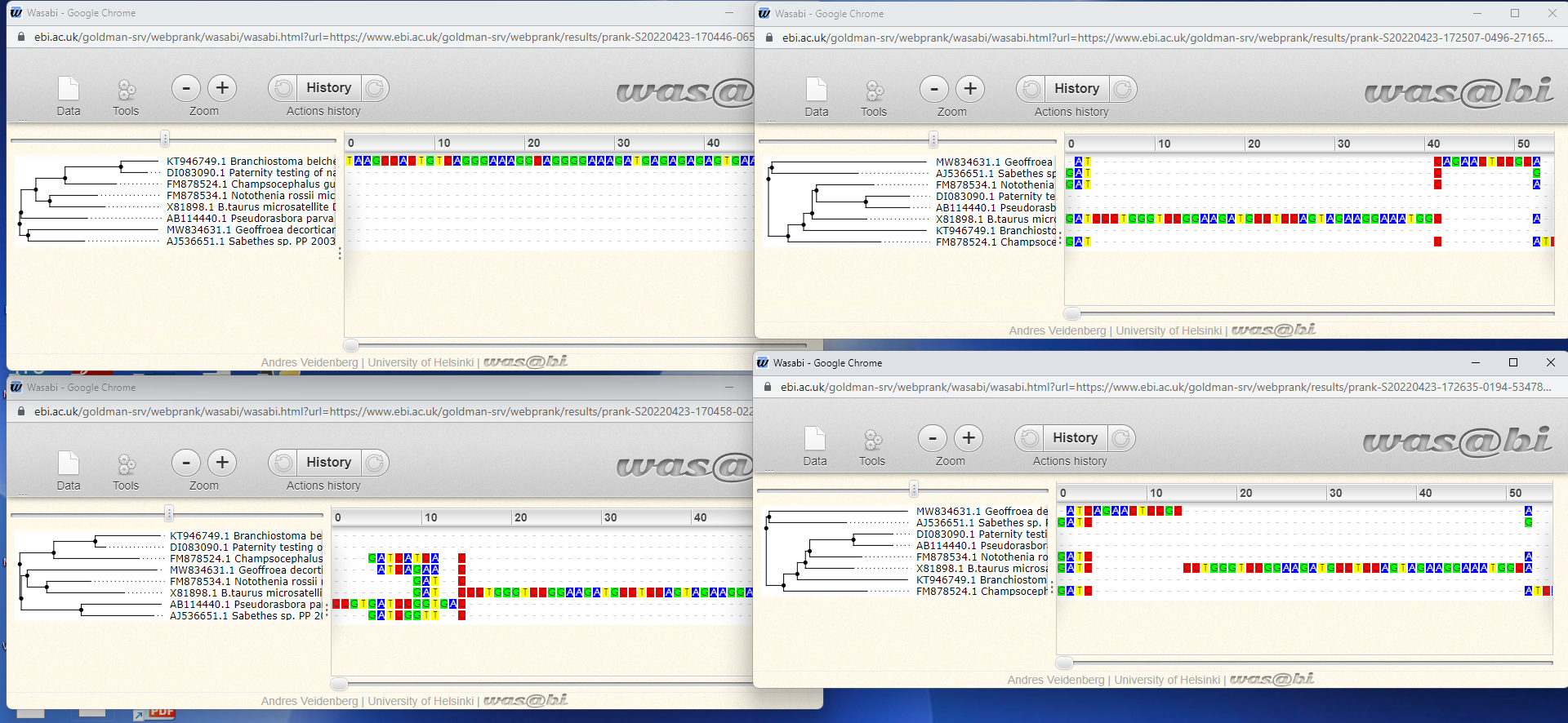Click the site lock icon in the 172635 address bar

pyautogui.click(x=767, y=387)
